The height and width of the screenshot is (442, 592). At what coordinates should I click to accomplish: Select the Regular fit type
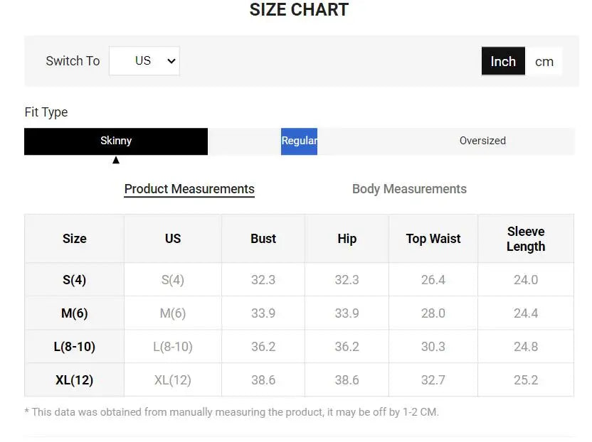pos(299,141)
